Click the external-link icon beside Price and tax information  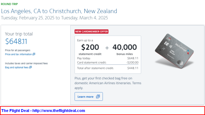[34, 54]
